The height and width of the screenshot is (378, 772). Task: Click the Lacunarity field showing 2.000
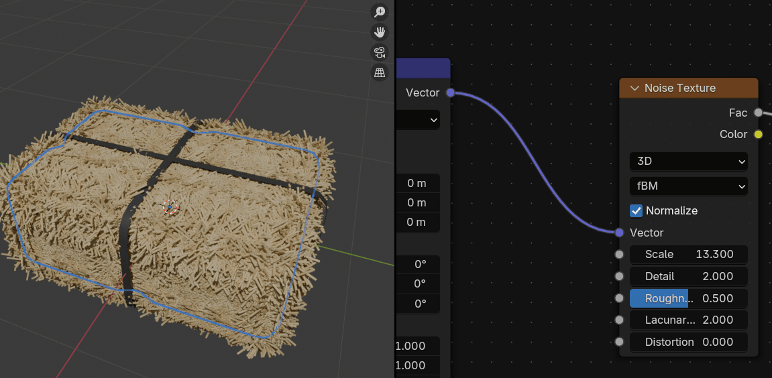click(x=688, y=320)
